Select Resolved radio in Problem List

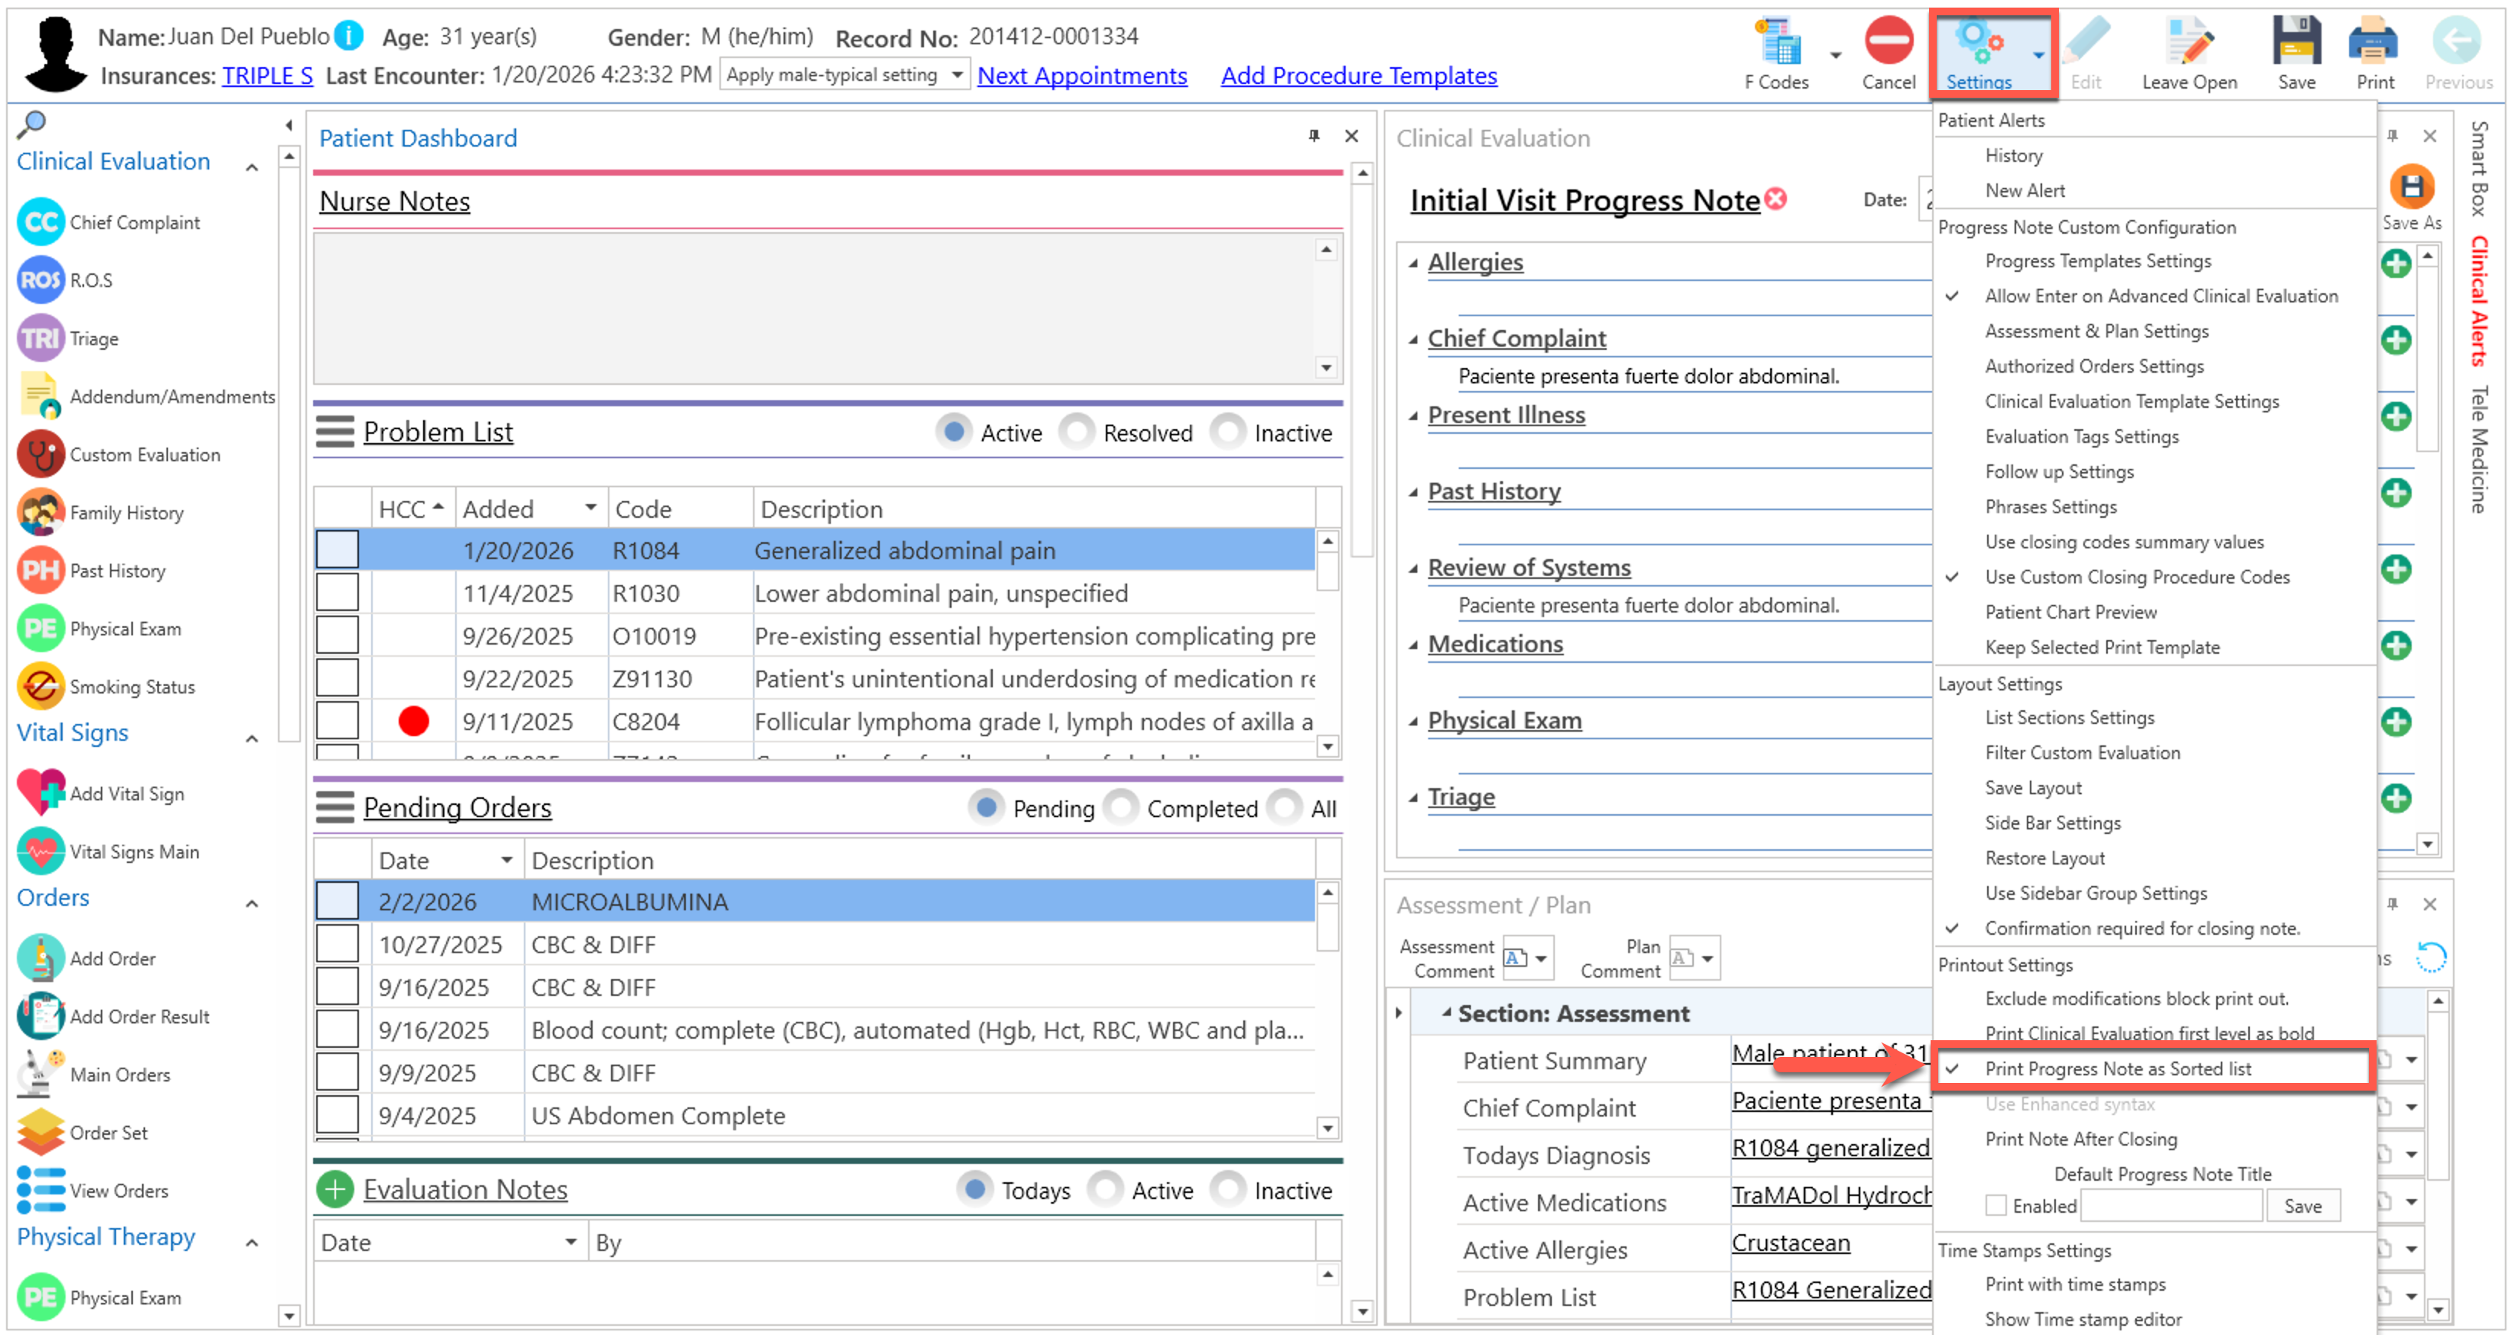tap(1077, 432)
